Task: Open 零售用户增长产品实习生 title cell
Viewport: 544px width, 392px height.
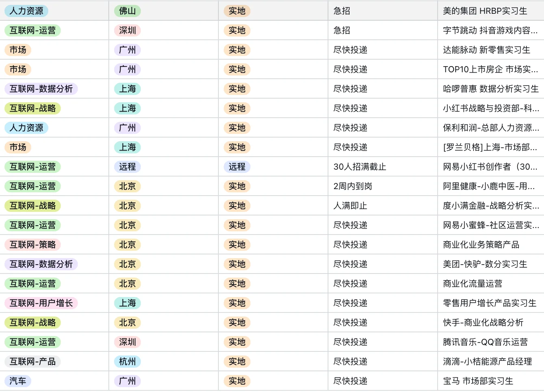Action: (490, 303)
